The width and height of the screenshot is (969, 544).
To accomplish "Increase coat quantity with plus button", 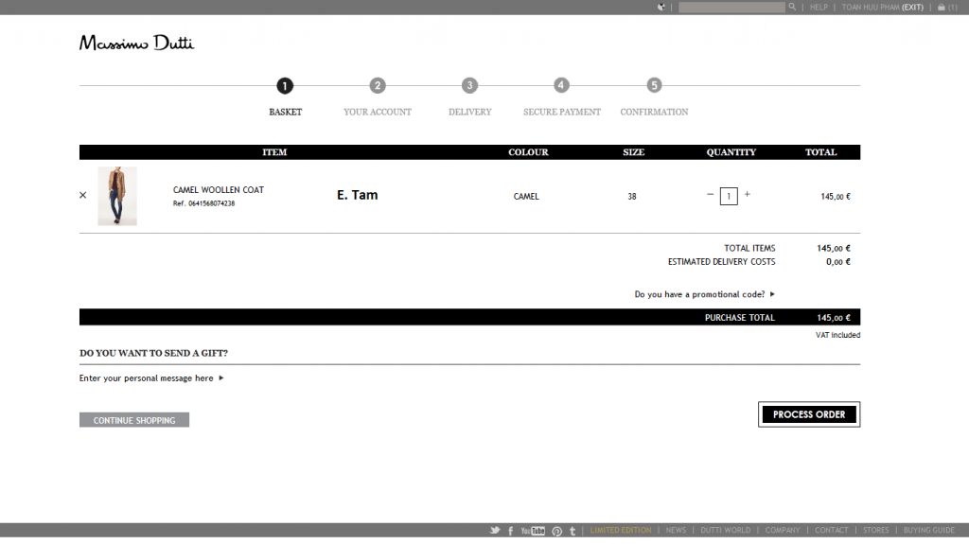I will coord(747,194).
